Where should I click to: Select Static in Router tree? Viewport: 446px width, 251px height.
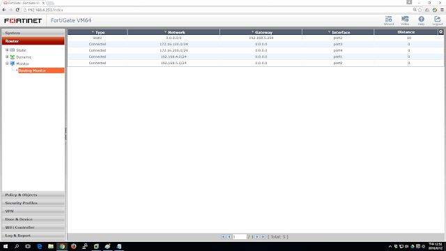tap(21, 50)
